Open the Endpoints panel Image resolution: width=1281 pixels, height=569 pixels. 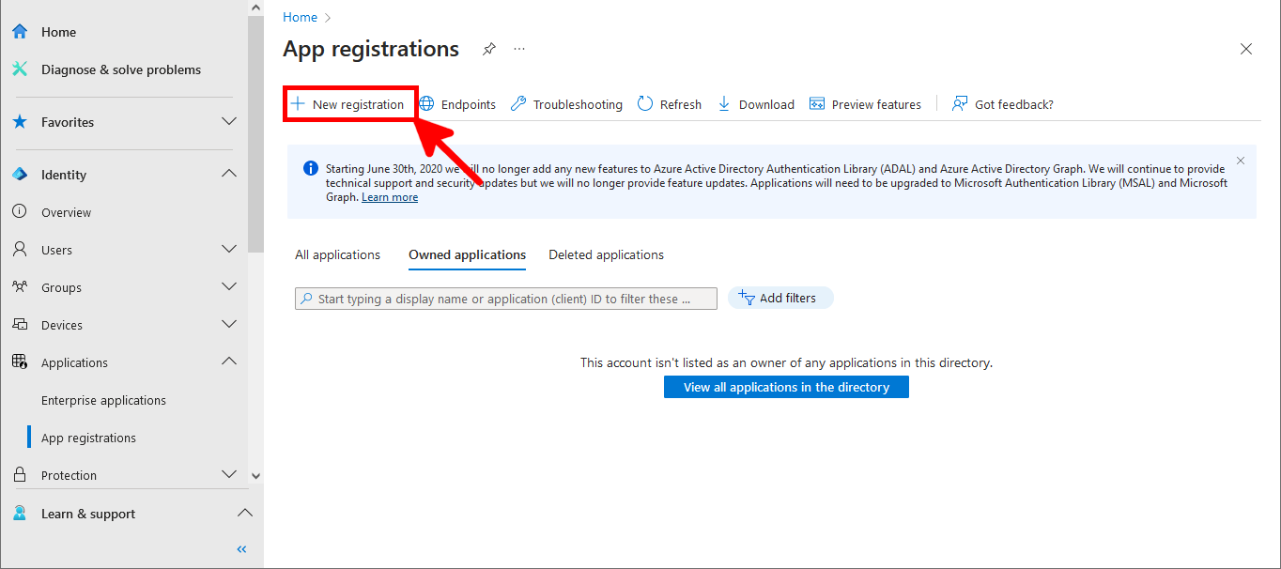(x=457, y=103)
